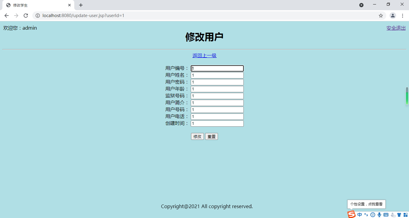View site information icon in the address bar

point(38,16)
